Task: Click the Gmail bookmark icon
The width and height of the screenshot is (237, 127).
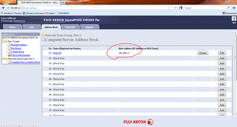Action: coord(46,13)
